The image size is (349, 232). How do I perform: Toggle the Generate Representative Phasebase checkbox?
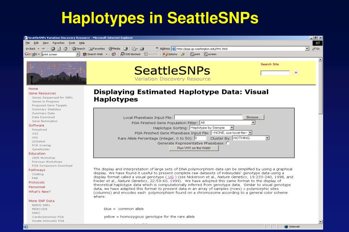tap(228, 143)
